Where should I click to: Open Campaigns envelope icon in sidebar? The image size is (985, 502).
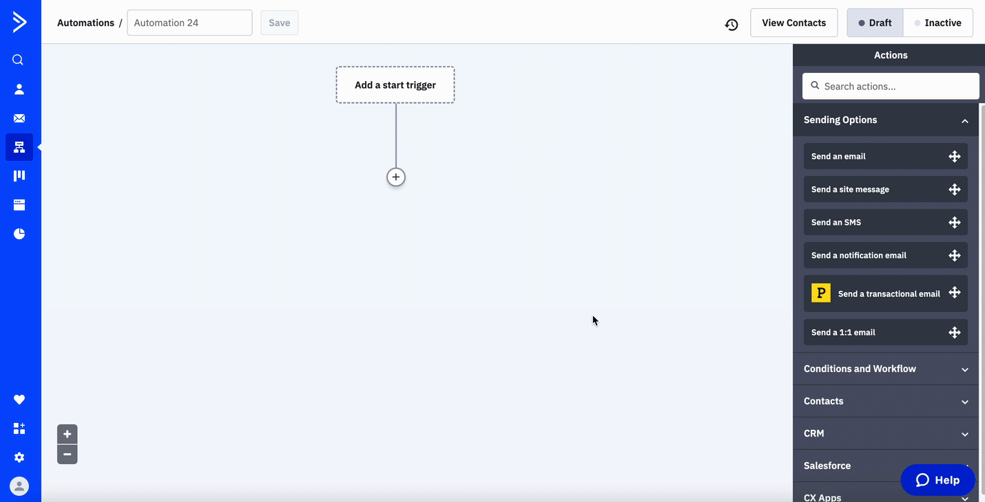coord(19,118)
